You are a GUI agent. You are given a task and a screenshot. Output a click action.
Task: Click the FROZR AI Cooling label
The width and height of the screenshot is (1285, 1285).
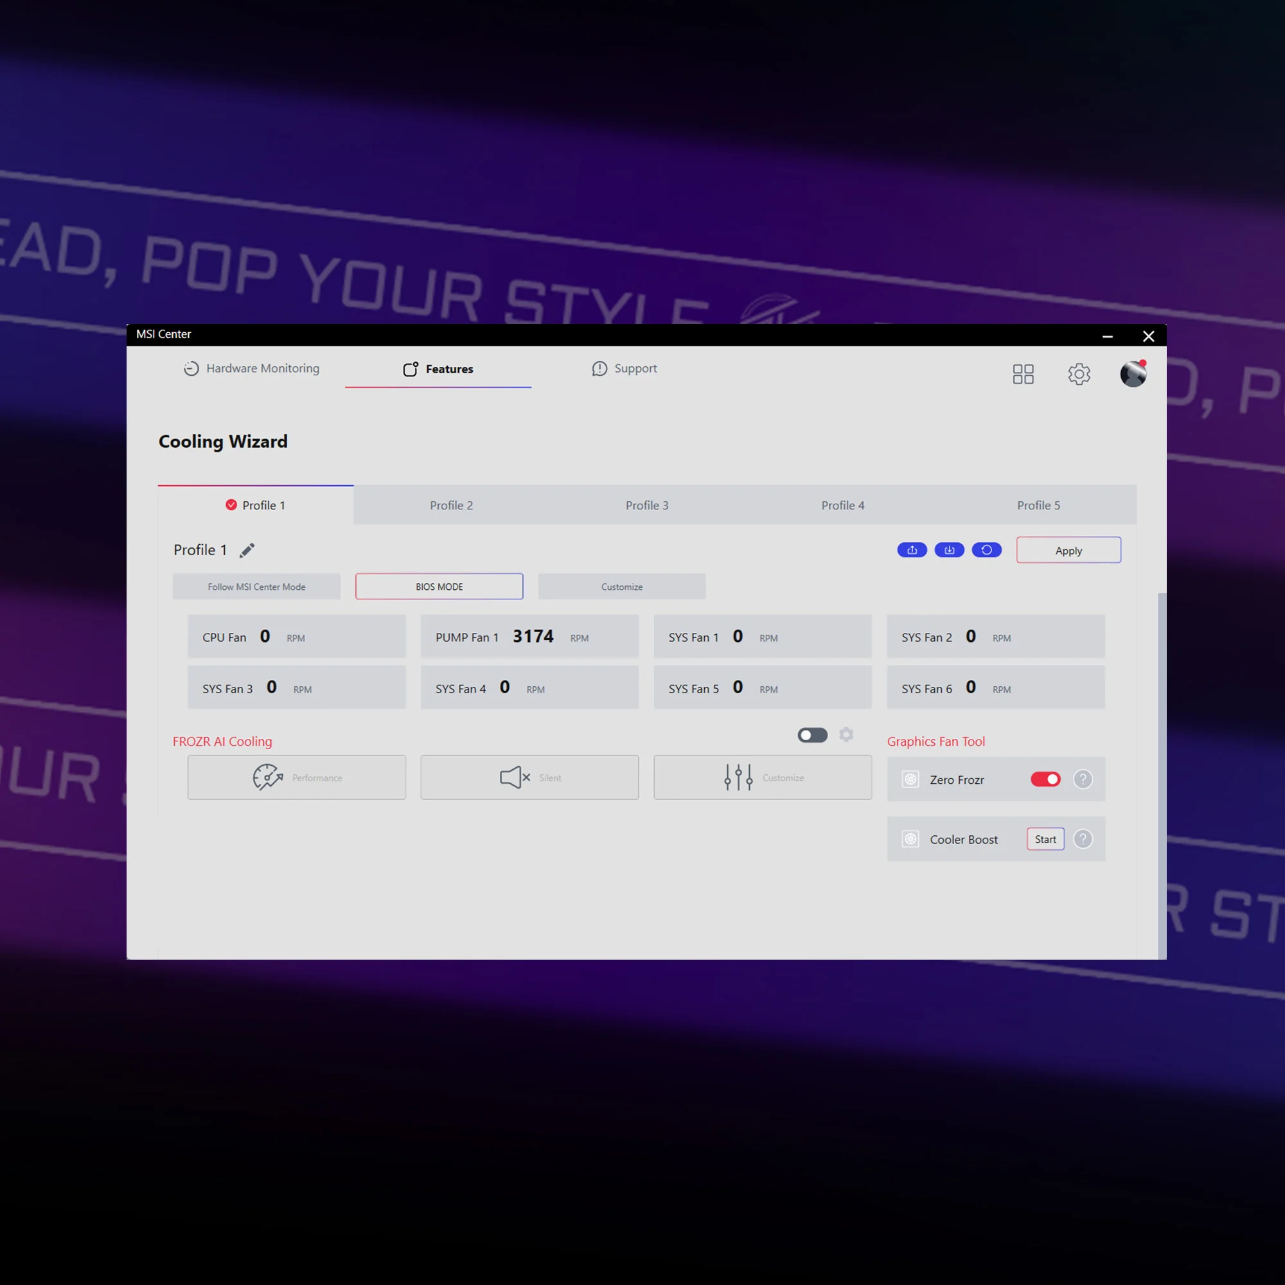coord(222,741)
